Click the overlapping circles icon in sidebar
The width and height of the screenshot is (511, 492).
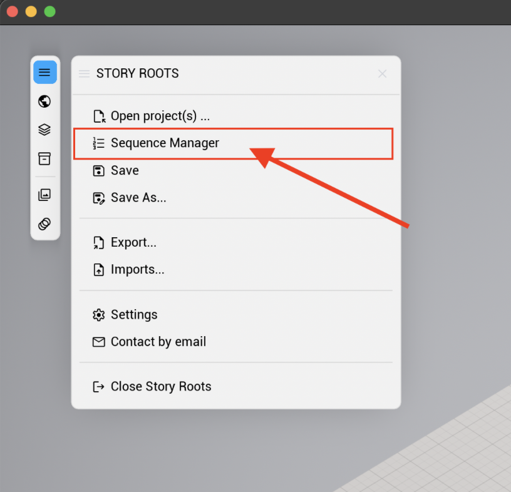44,224
